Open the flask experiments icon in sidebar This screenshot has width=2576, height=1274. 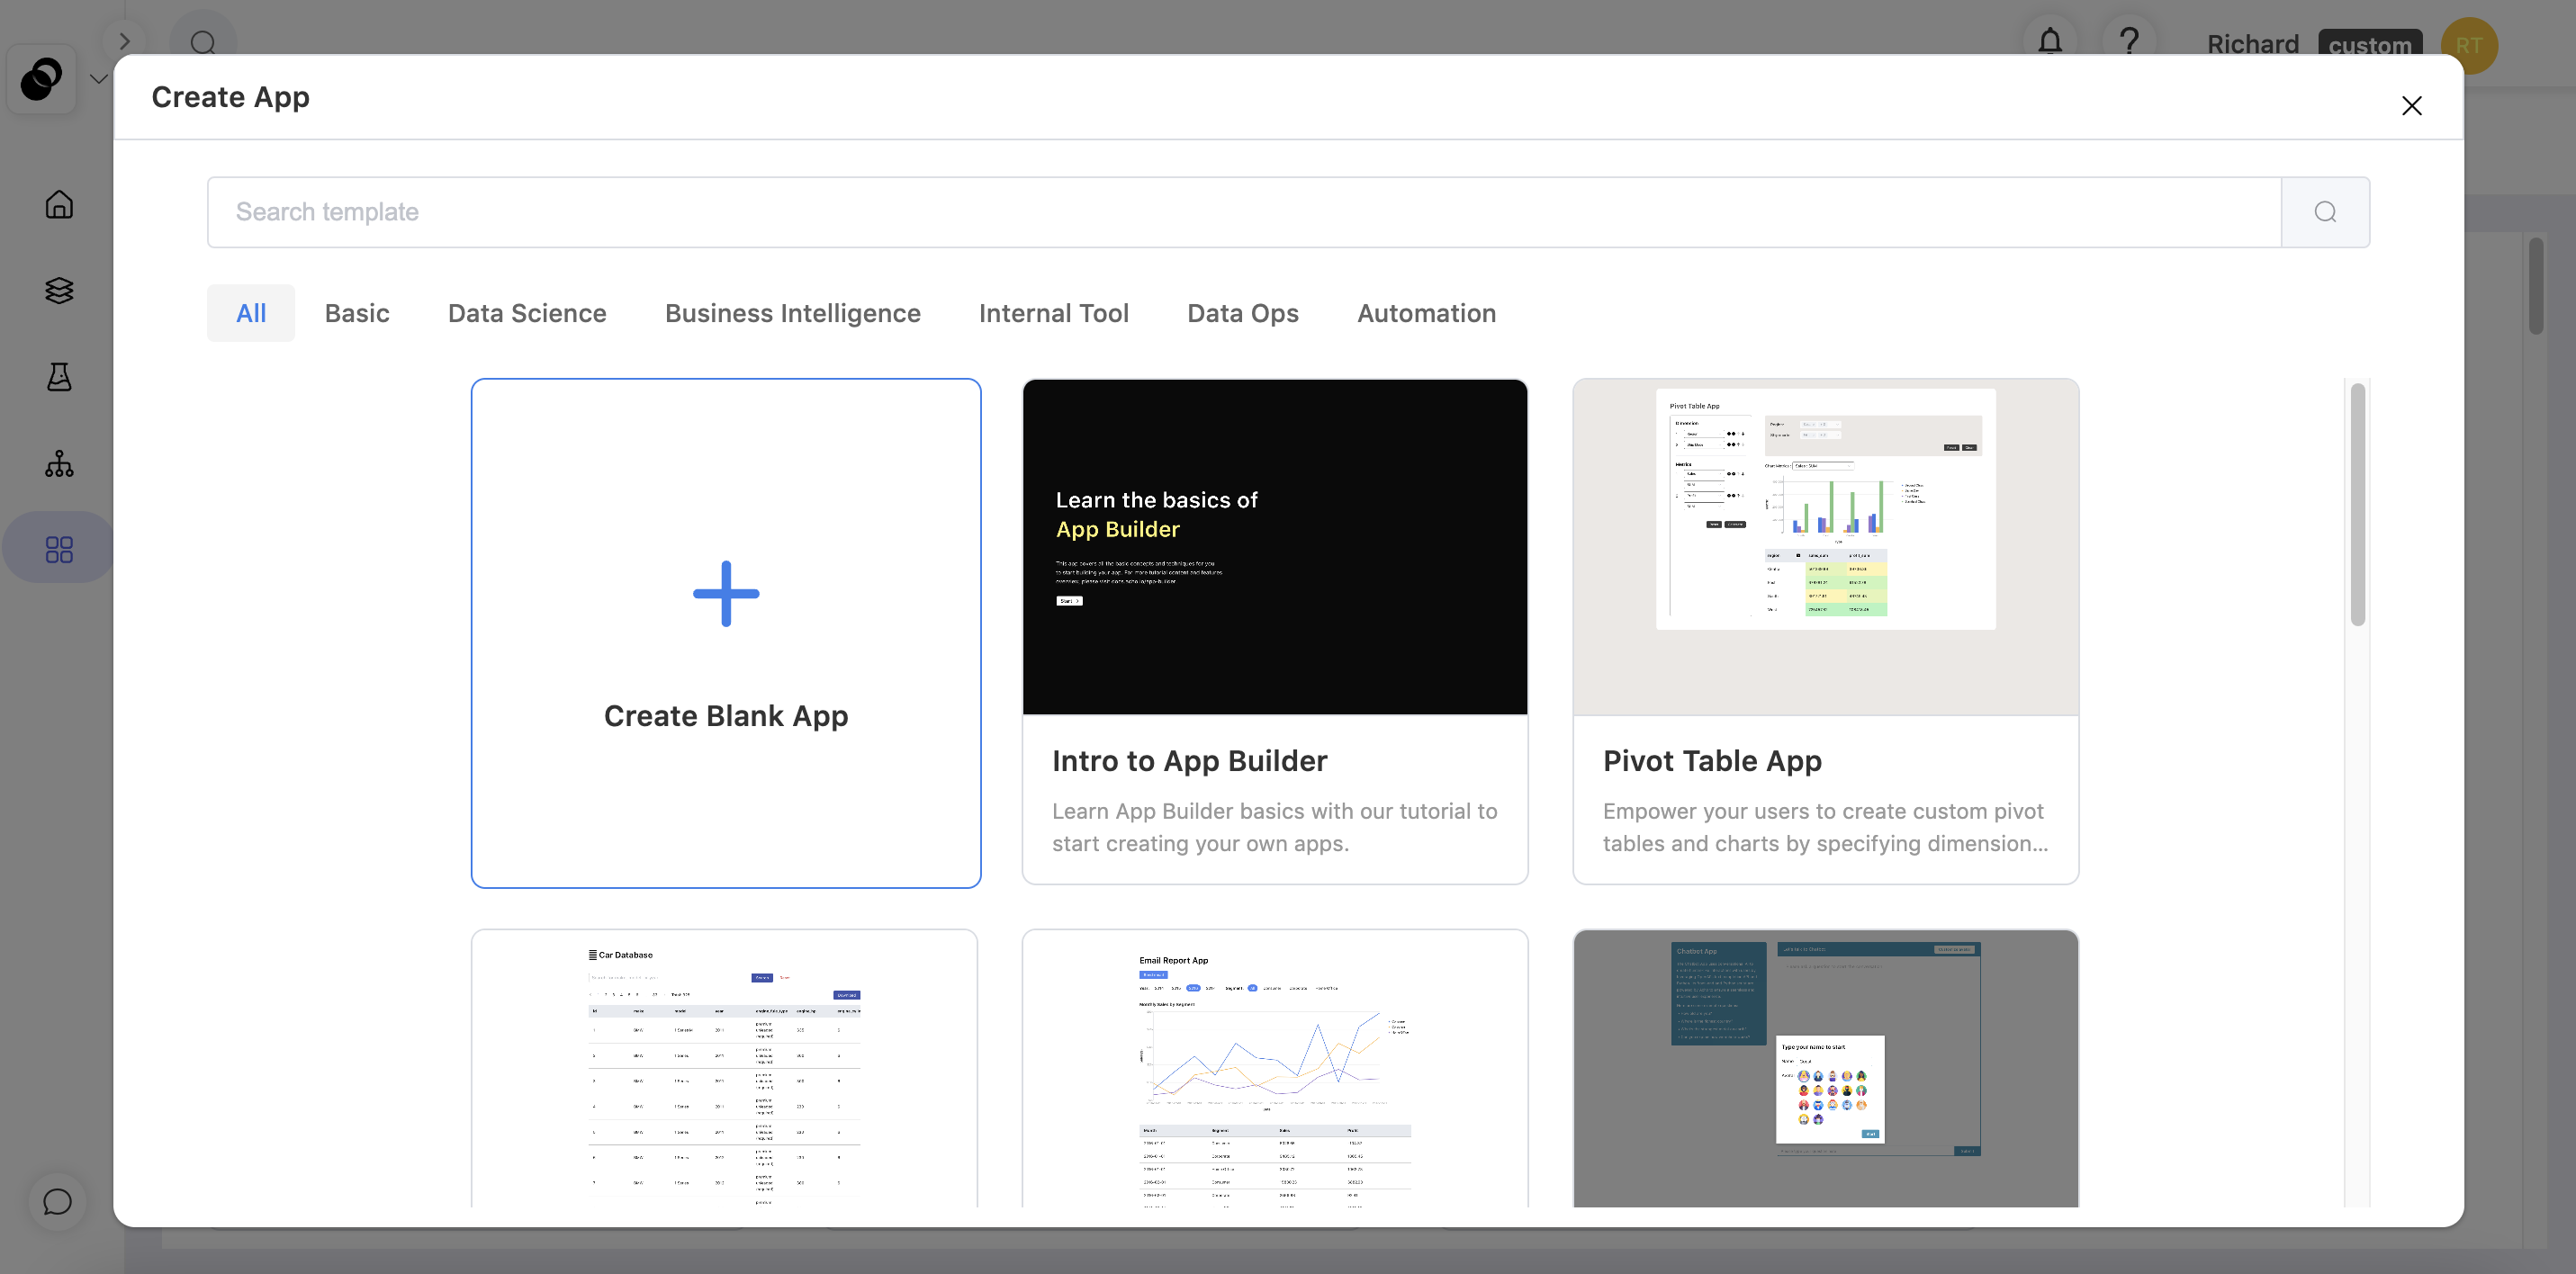59,377
